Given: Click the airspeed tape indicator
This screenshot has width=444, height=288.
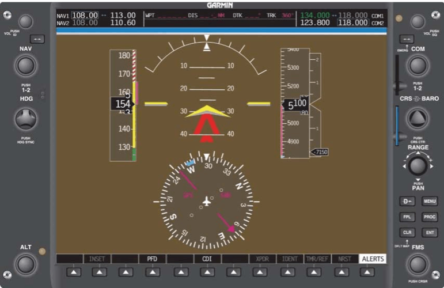Looking at the screenshot, I should (123, 105).
